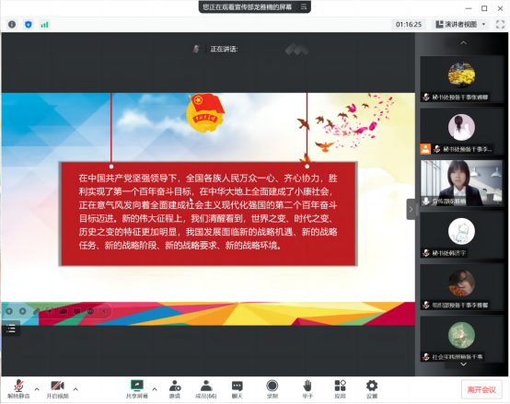Toggle full screen mode icon

coord(500,24)
